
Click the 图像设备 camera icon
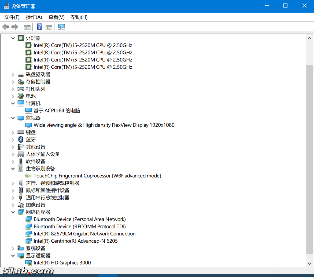tap(21, 205)
